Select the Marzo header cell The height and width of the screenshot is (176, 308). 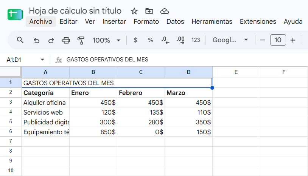(188, 93)
